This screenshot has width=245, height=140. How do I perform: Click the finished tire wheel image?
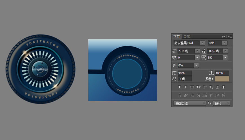[41, 69]
